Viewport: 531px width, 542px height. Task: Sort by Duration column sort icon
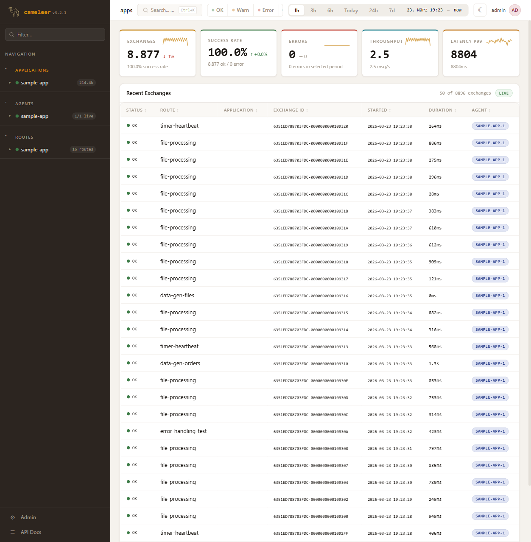coord(456,111)
